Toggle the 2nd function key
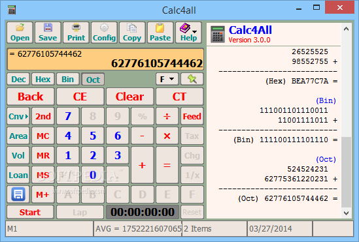 43,116
